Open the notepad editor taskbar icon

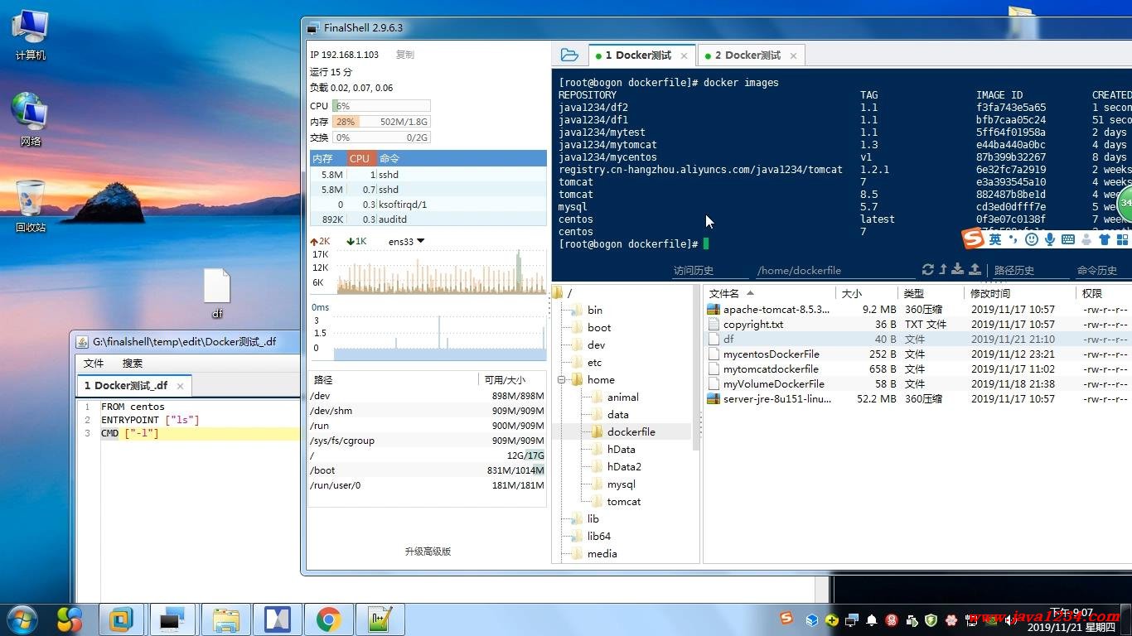[380, 619]
